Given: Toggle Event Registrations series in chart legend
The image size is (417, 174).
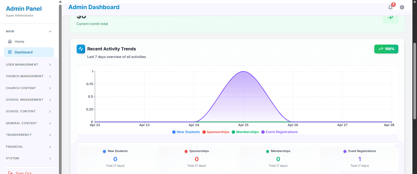Looking at the screenshot, I should (x=280, y=132).
